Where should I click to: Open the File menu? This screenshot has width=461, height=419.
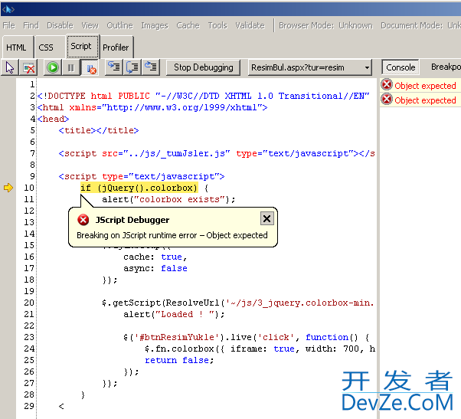click(x=9, y=25)
